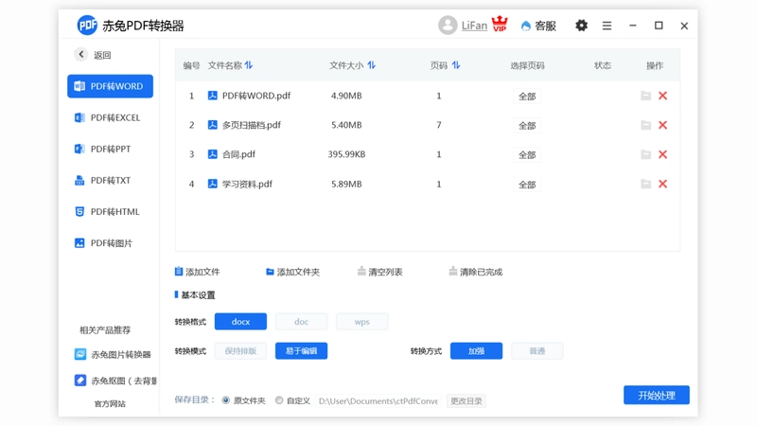
Task: Select the 原文件夹 radio button
Action: [x=226, y=400]
